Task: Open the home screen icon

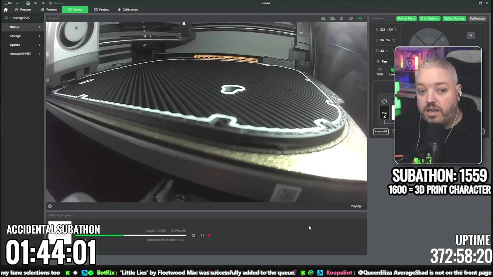Action: [5, 10]
